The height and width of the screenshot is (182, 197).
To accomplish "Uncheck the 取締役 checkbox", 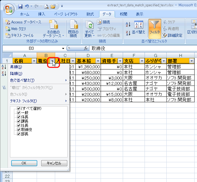I will pyautogui.click(x=18, y=130).
